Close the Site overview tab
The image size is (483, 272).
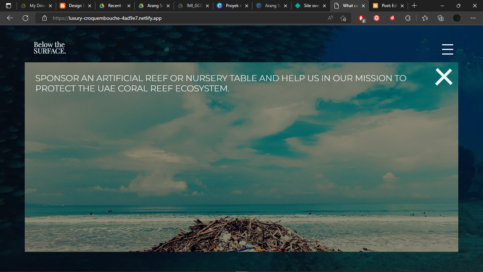click(325, 6)
